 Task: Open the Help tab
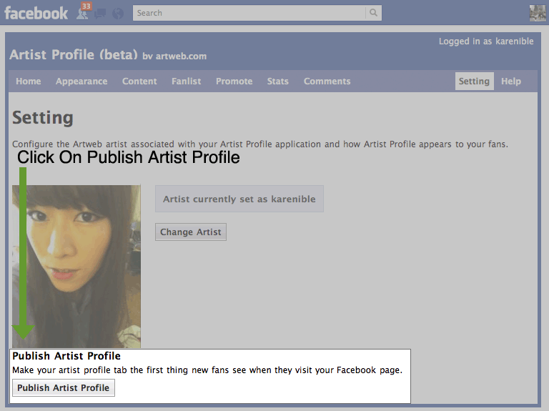pyautogui.click(x=511, y=81)
